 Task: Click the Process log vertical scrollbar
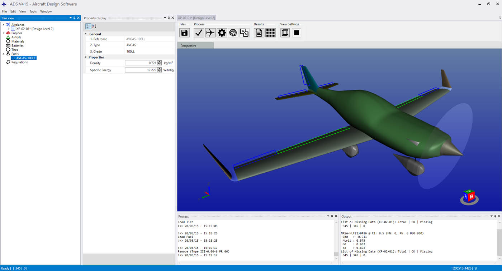pyautogui.click(x=336, y=240)
